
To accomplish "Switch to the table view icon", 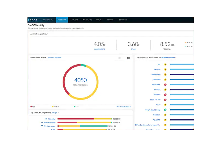I will (x=120, y=58).
